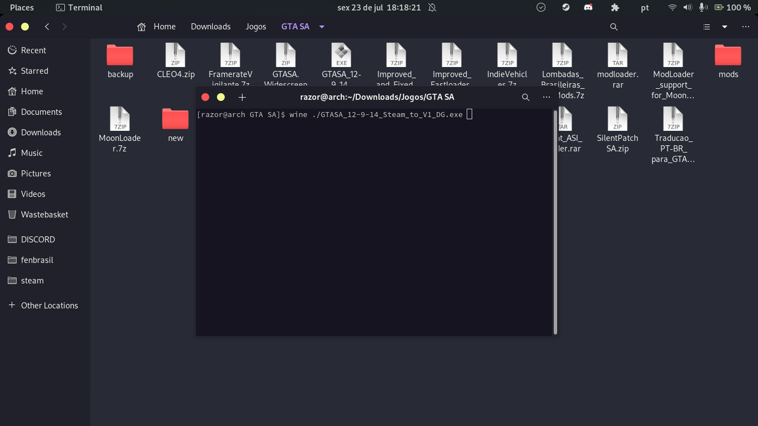Go to Home in the path bar
Image resolution: width=758 pixels, height=426 pixels.
(156, 27)
